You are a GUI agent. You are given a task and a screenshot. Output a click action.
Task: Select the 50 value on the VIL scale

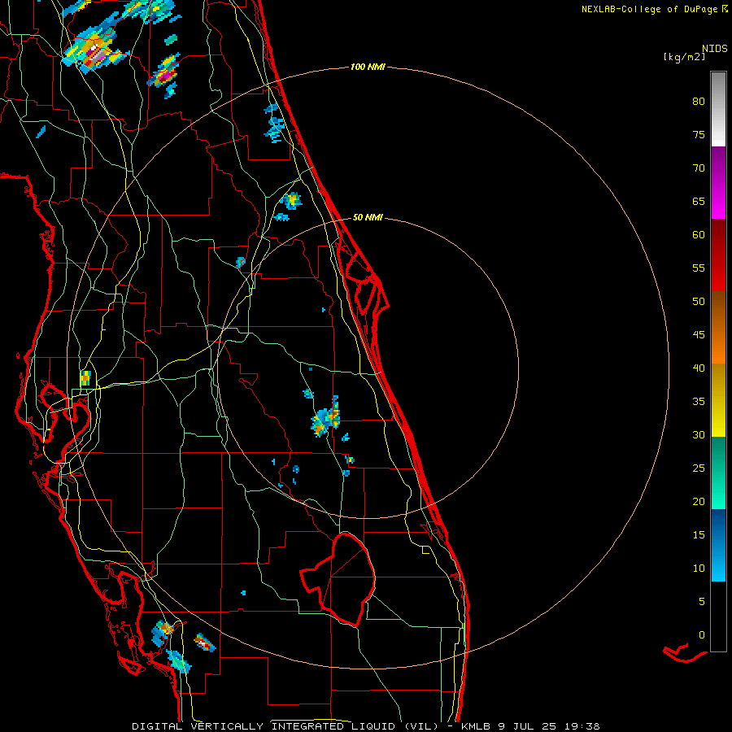(699, 302)
